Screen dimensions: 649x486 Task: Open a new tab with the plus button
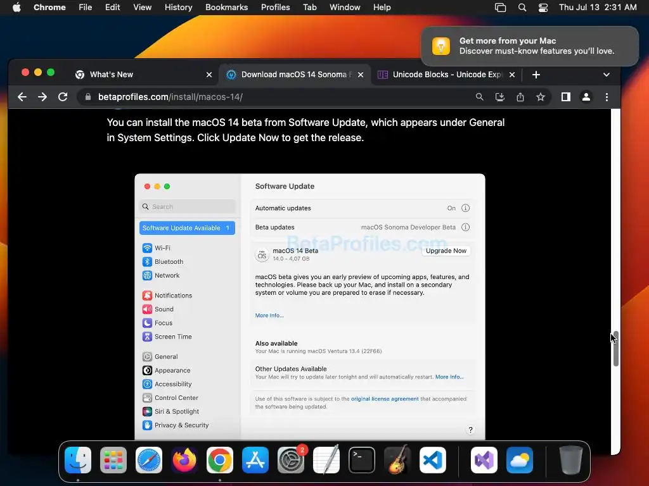point(536,75)
